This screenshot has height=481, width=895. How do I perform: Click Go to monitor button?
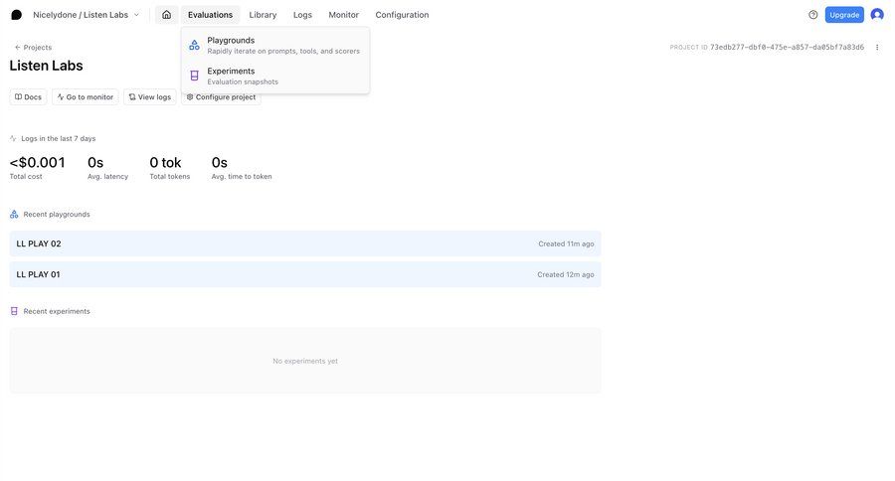(x=86, y=97)
